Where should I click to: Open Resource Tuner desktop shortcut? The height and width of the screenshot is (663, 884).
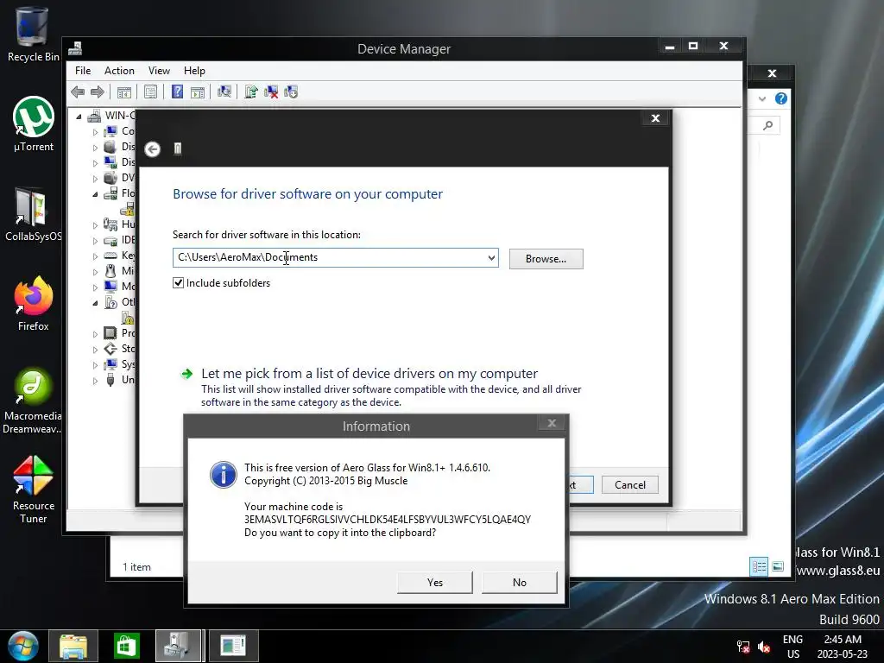point(34,489)
